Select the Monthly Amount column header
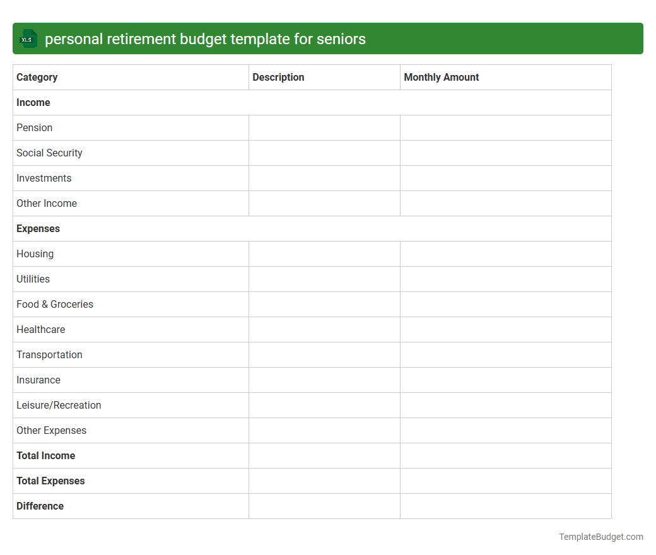 441,77
